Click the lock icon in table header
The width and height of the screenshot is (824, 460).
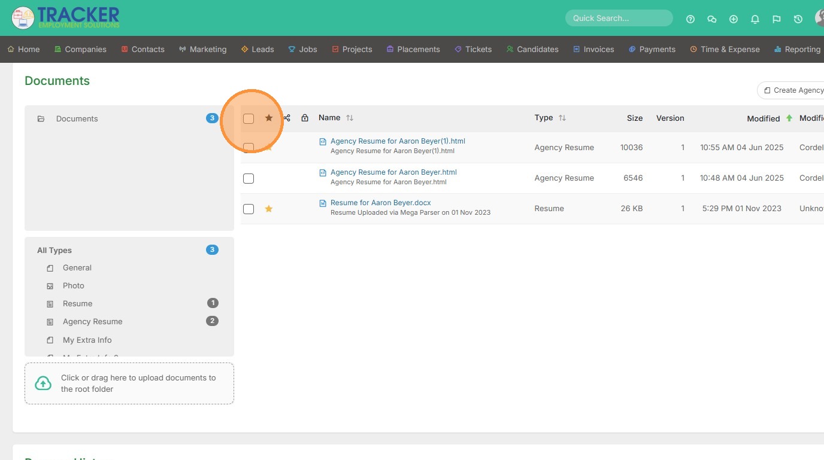(305, 118)
